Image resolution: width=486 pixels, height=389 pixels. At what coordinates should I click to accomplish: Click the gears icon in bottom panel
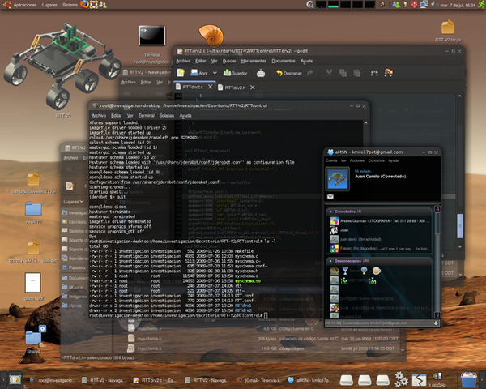coord(401,379)
